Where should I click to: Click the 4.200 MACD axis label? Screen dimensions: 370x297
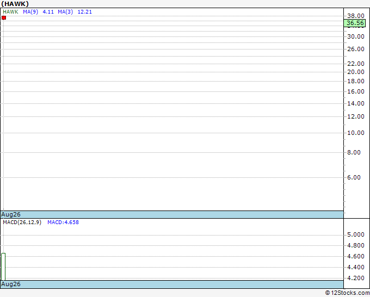tap(356, 278)
